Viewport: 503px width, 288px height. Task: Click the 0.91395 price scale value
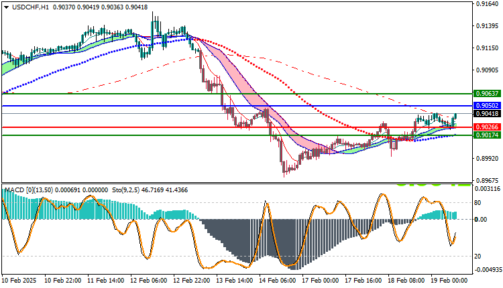tap(487, 26)
